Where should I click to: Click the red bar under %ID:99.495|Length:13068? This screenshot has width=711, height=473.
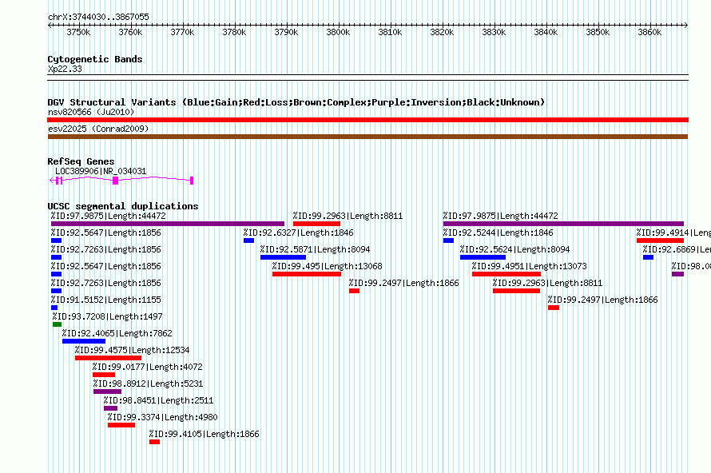coord(307,274)
